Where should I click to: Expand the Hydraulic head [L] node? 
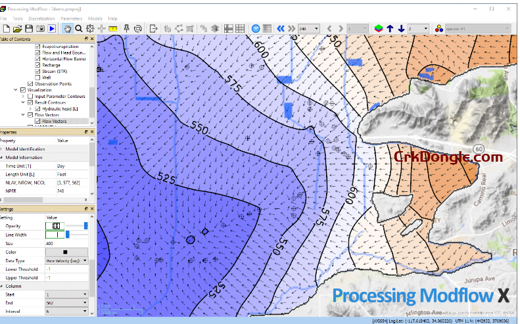(30, 109)
